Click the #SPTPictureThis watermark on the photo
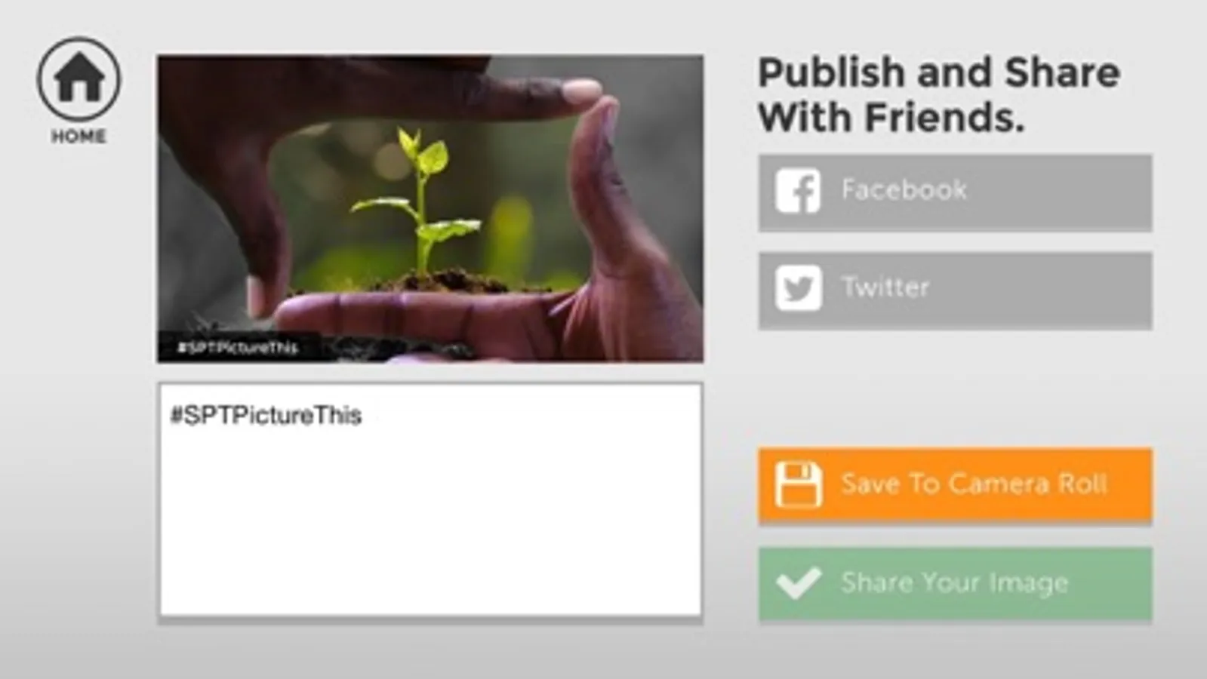 pos(237,348)
